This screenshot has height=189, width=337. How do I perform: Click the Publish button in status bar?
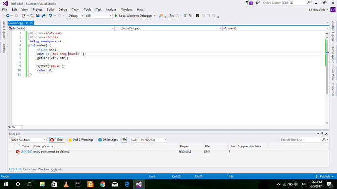click(x=324, y=176)
